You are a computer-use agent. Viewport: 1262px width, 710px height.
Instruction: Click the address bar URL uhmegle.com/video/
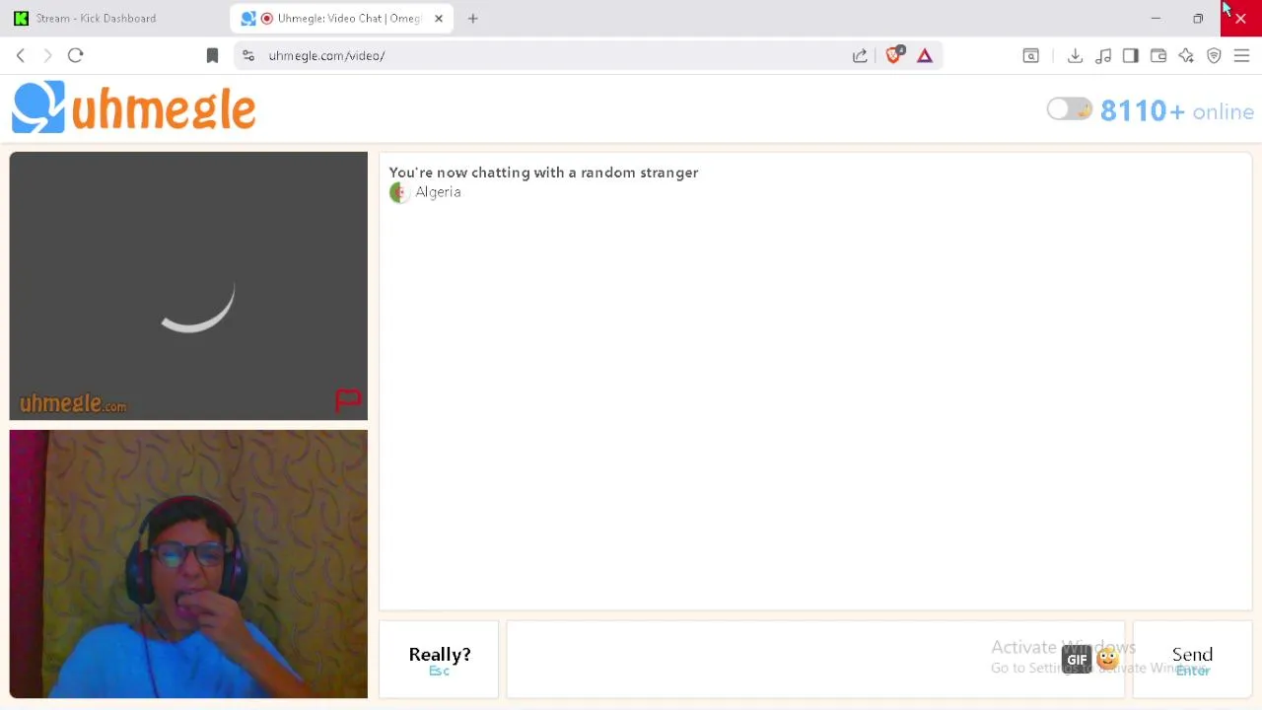(x=326, y=56)
